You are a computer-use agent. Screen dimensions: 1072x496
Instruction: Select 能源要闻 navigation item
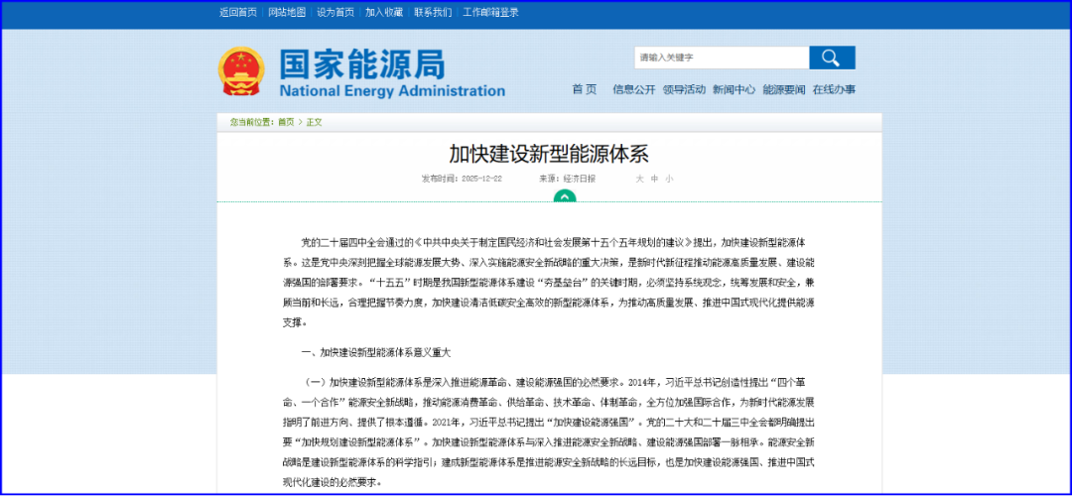[783, 89]
